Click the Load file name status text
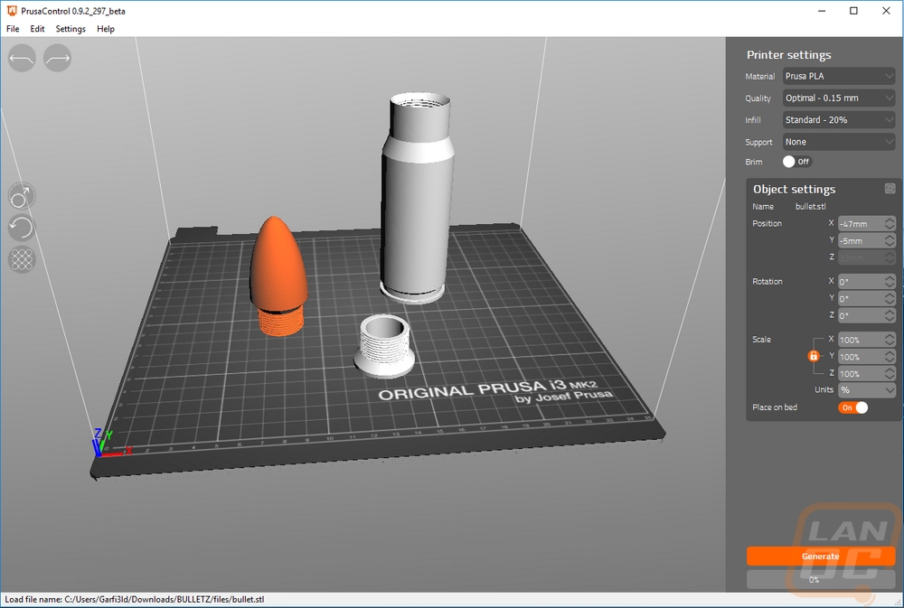This screenshot has height=608, width=904. (135, 599)
